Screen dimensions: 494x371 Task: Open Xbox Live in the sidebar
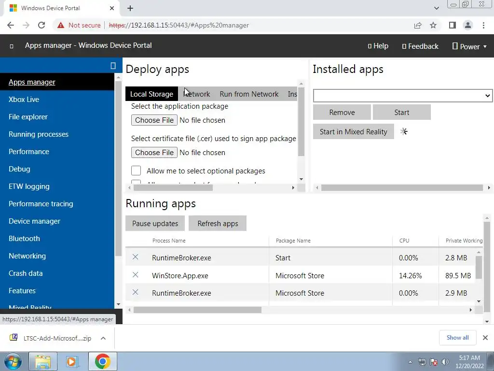(24, 100)
